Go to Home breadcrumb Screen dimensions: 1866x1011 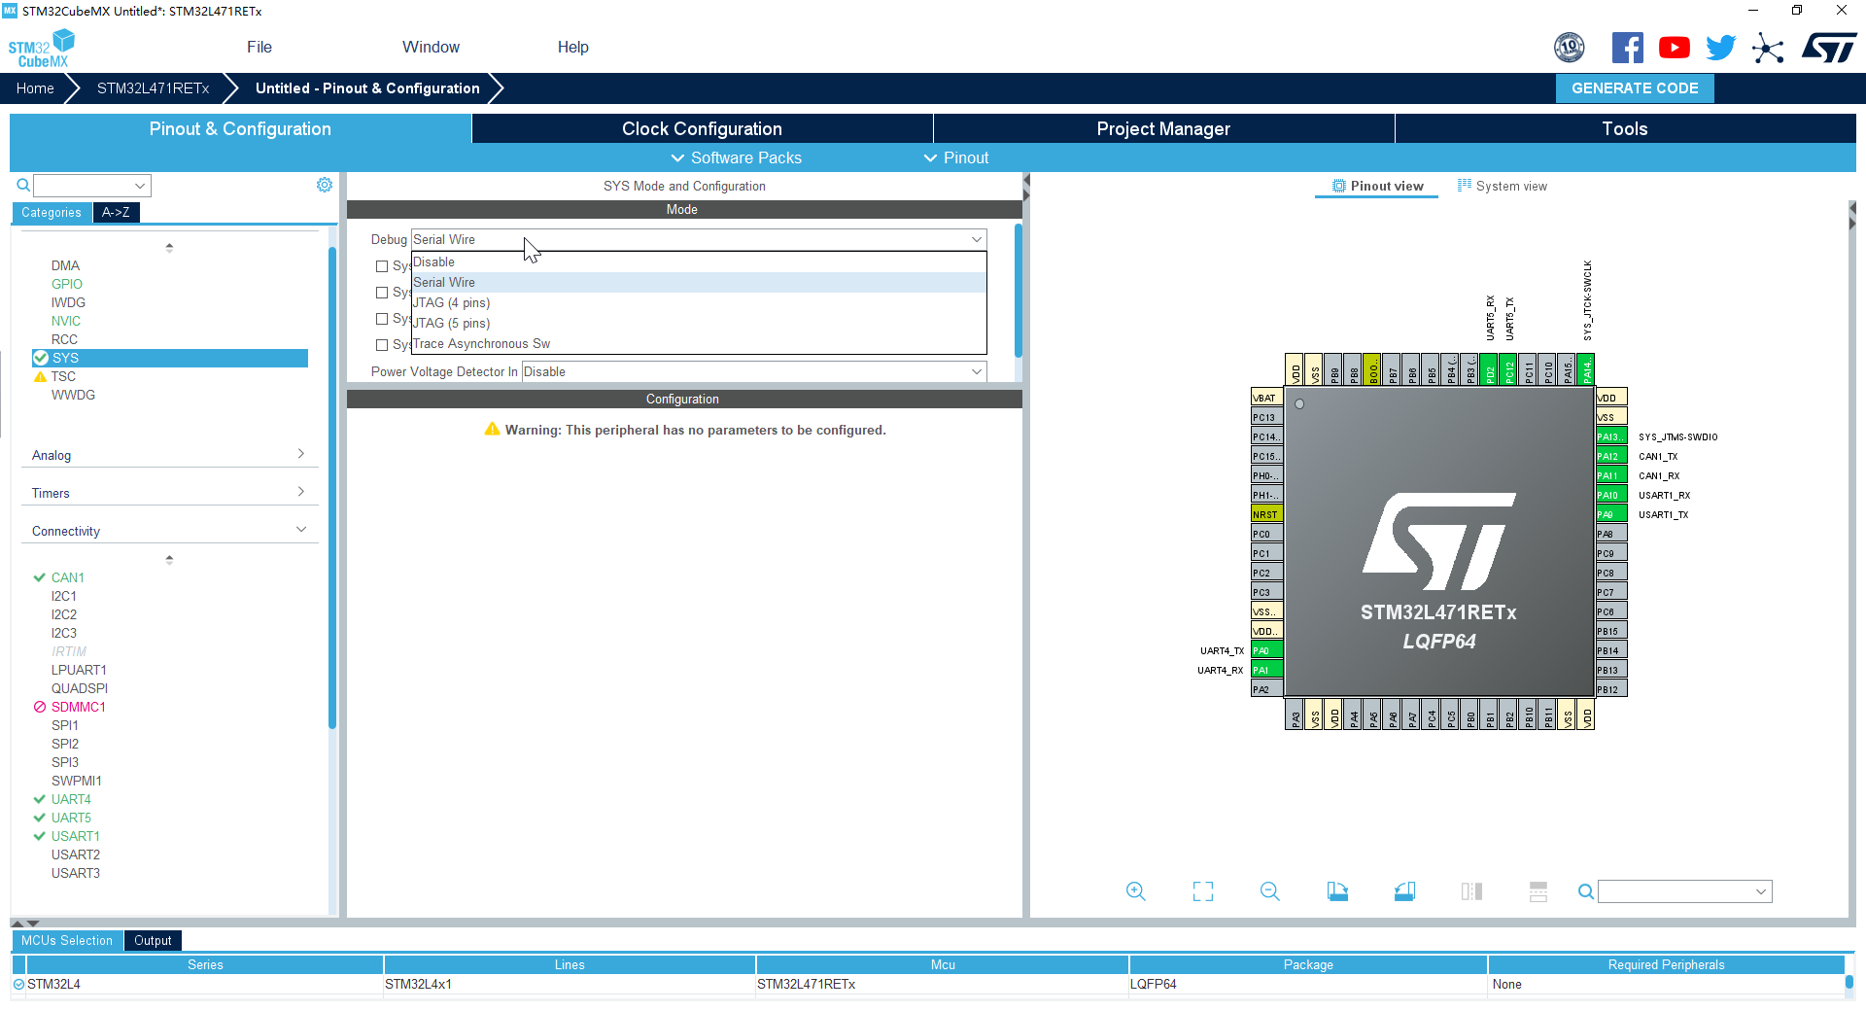pyautogui.click(x=35, y=88)
